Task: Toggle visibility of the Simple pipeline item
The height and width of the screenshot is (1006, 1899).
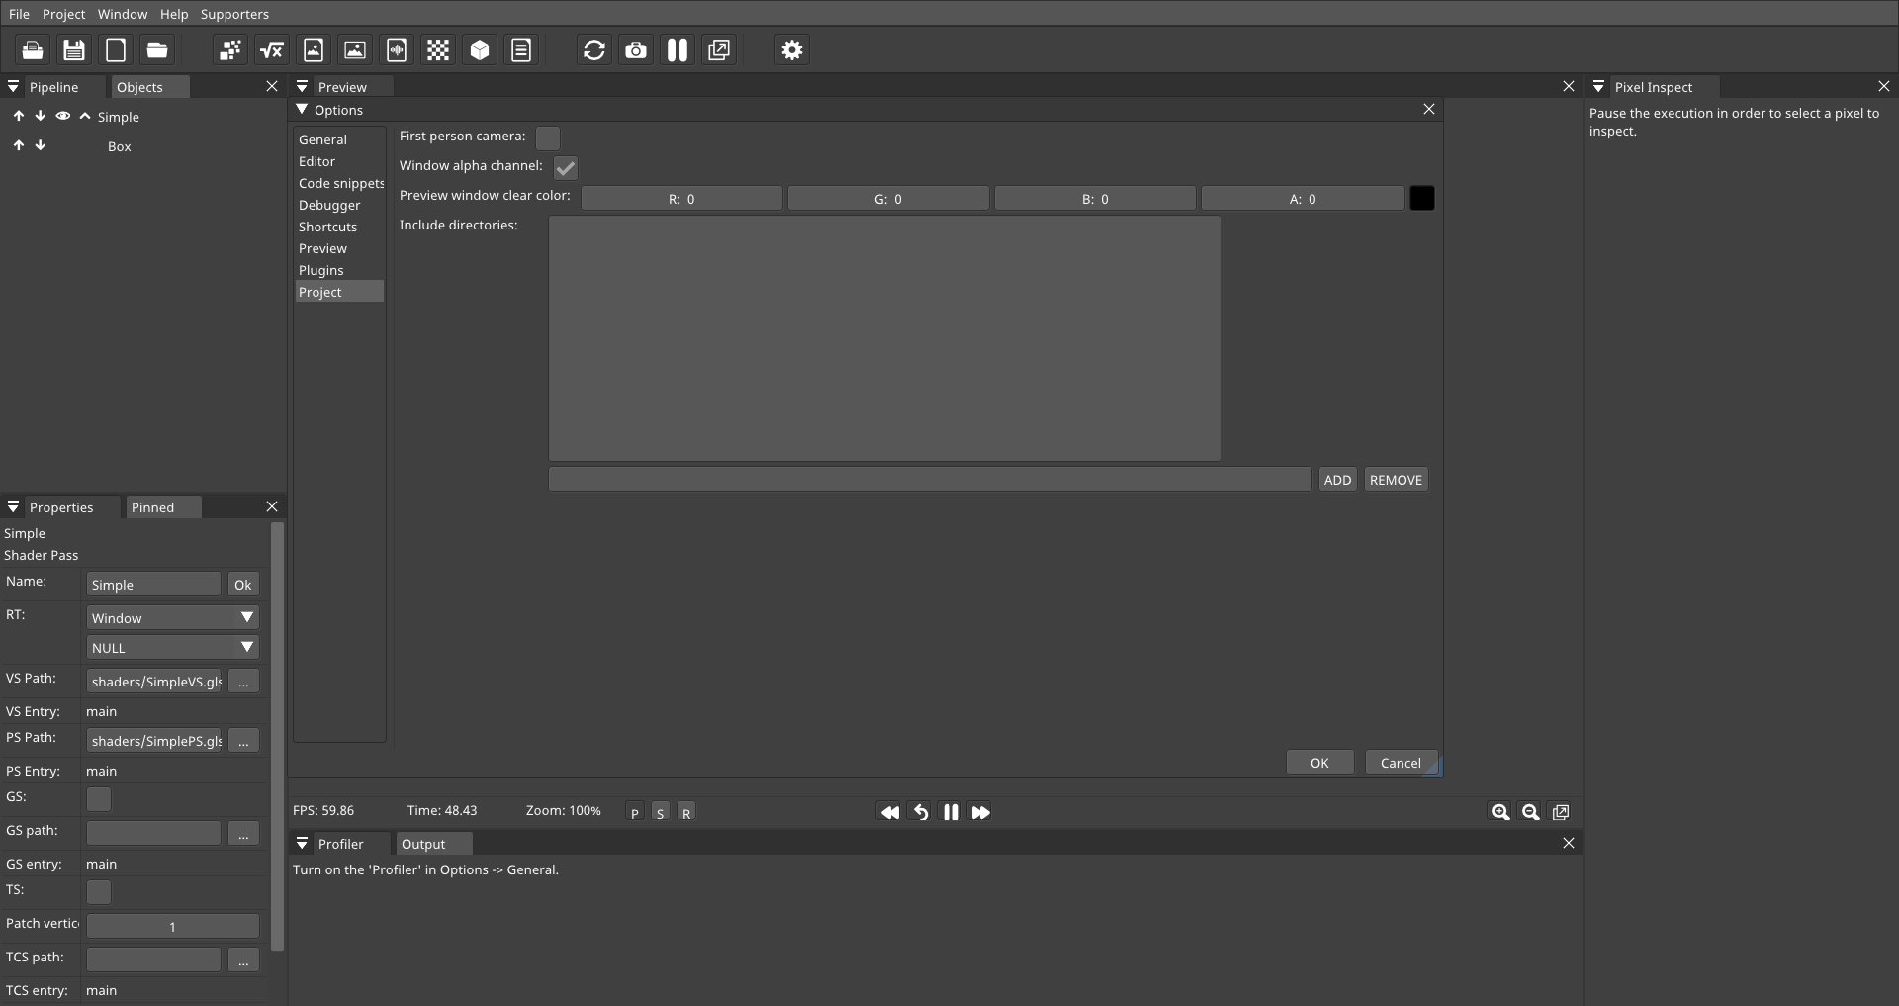Action: 62,116
